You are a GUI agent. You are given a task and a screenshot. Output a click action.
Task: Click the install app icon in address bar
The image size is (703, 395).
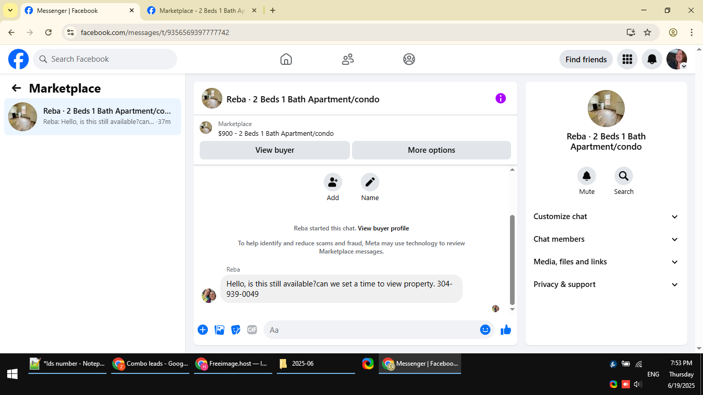631,32
